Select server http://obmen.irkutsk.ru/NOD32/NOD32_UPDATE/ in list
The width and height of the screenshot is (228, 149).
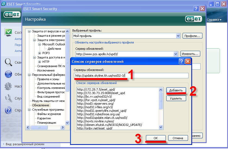110,125
